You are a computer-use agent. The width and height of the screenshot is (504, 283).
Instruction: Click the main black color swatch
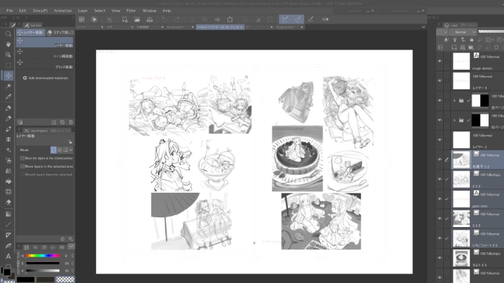tap(6, 272)
